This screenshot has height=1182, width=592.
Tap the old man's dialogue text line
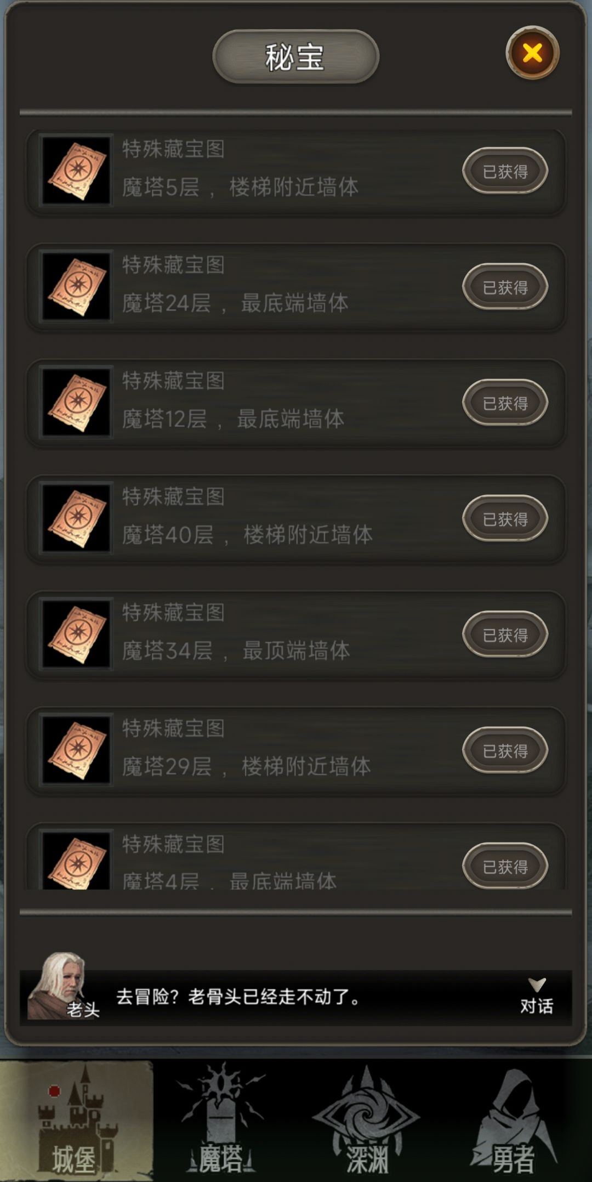(238, 997)
